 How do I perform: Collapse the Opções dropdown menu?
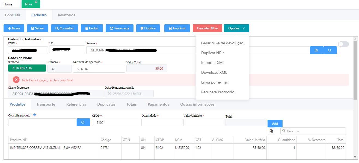236,28
